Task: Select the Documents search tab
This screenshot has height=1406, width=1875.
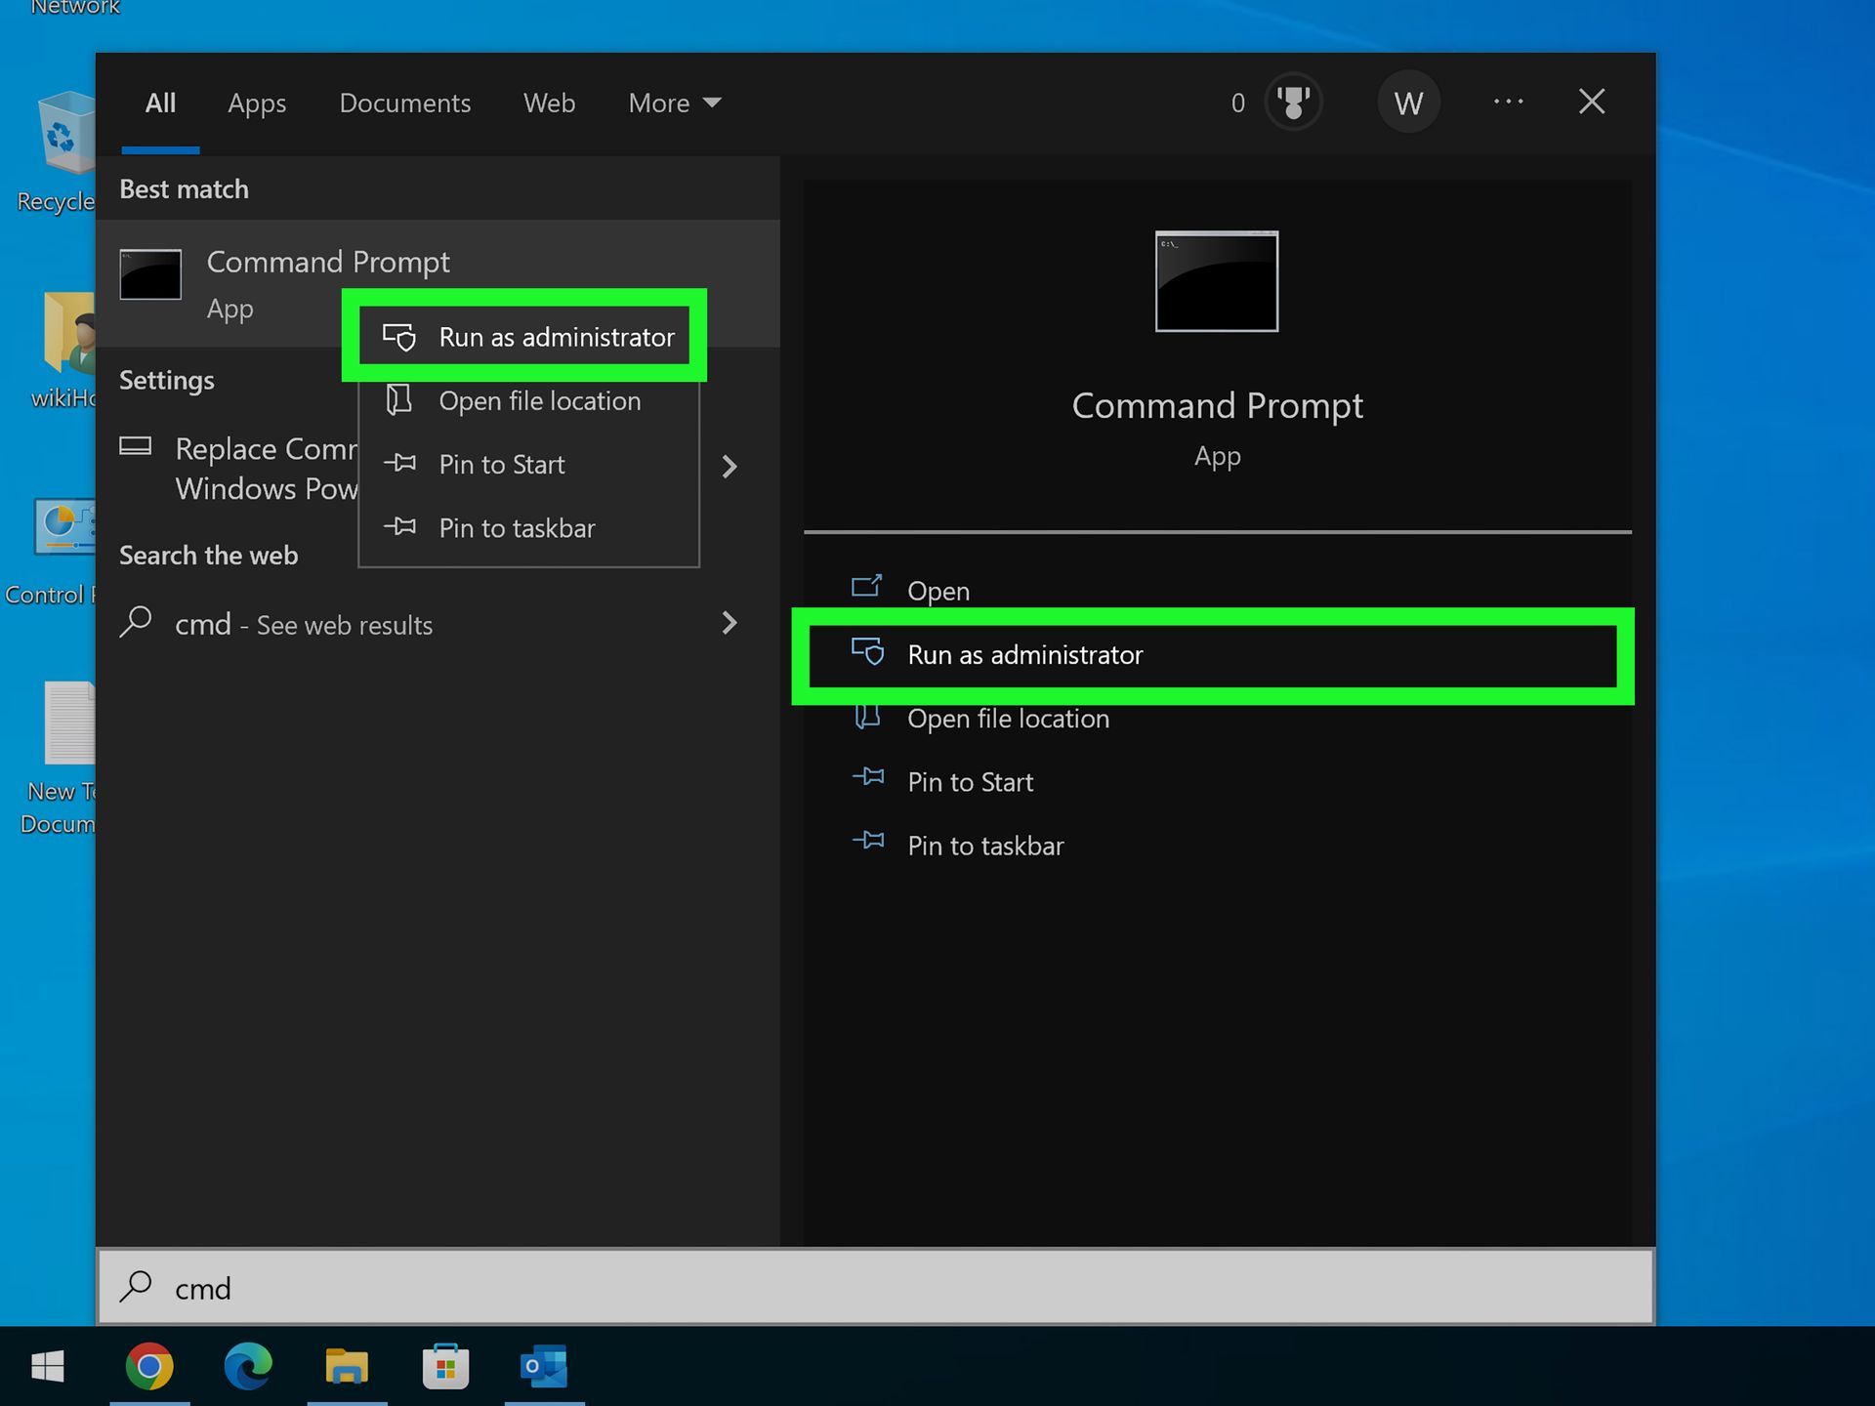Action: click(x=404, y=102)
